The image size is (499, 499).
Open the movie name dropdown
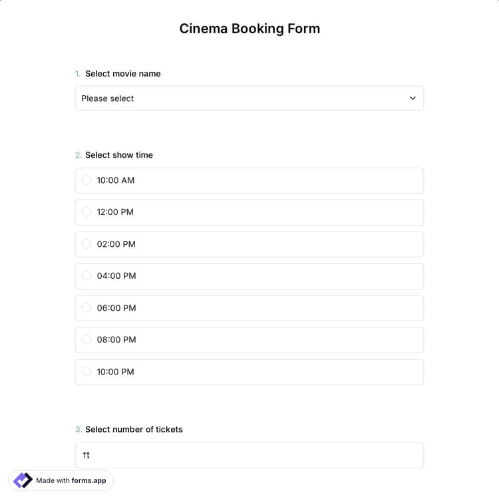click(x=249, y=98)
